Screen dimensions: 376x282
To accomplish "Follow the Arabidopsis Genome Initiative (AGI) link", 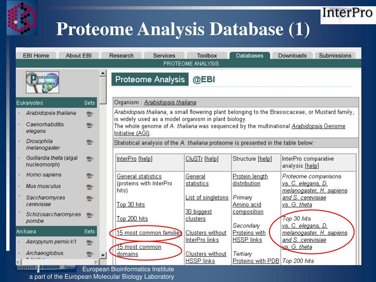I will click(229, 130).
